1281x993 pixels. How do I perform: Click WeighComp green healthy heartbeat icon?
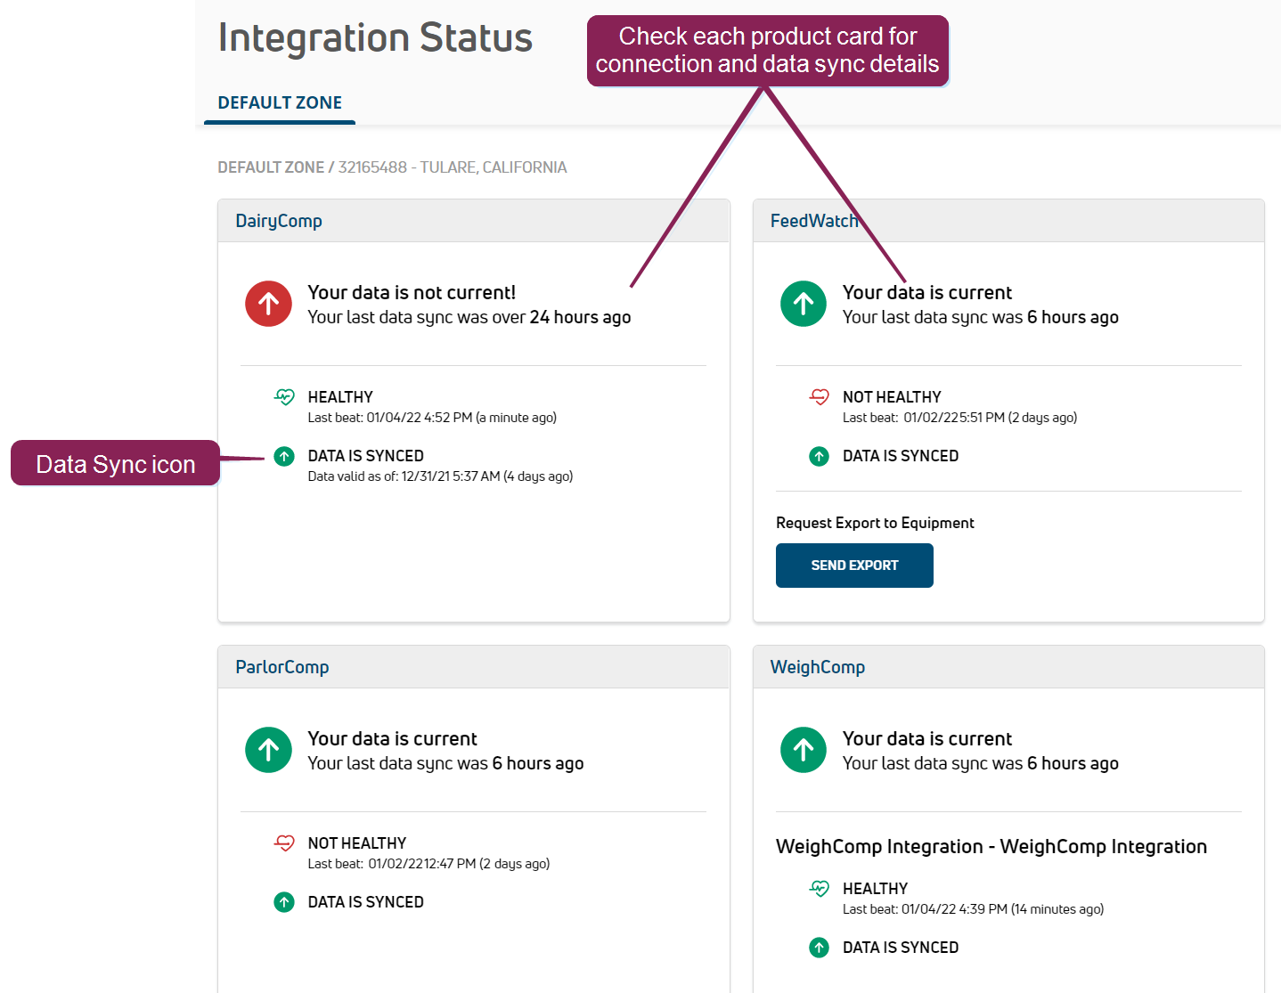(x=819, y=889)
